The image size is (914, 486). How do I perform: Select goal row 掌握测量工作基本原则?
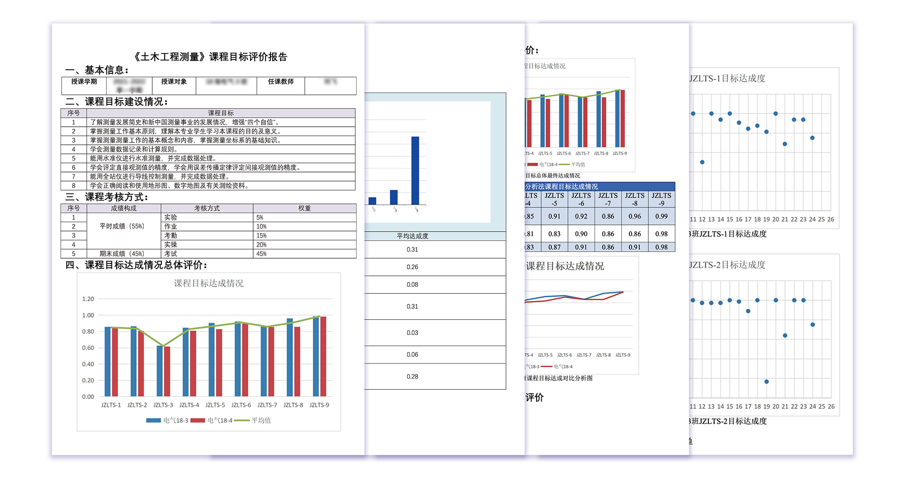point(208,132)
